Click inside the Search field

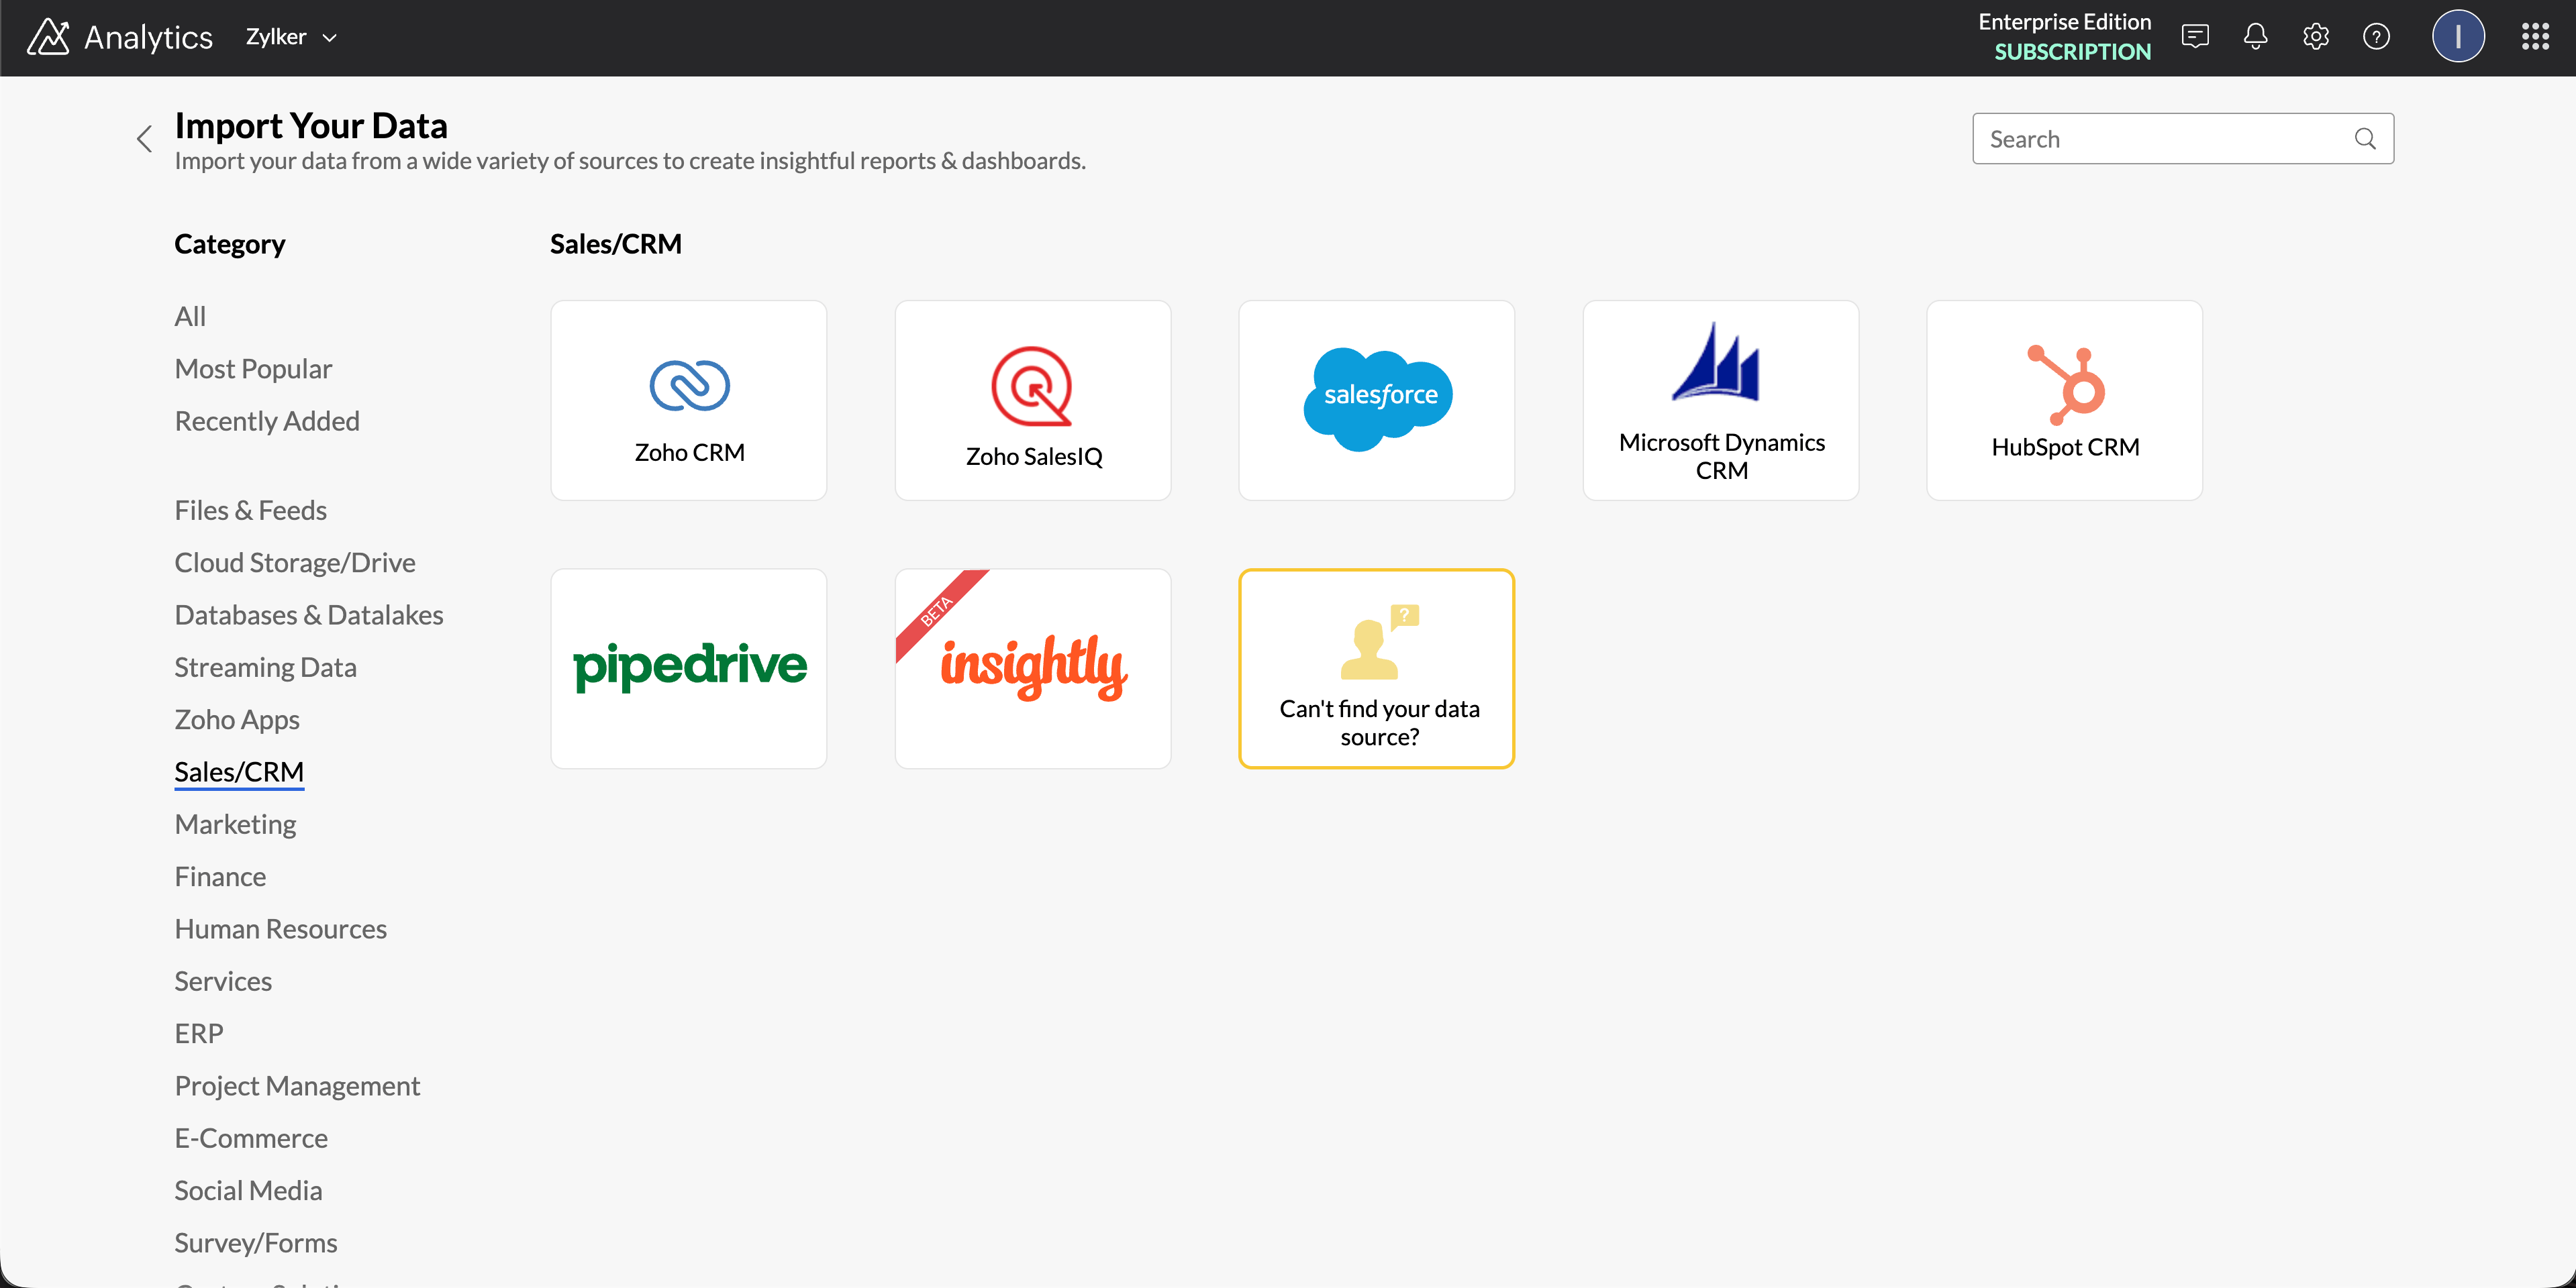coord(2150,138)
